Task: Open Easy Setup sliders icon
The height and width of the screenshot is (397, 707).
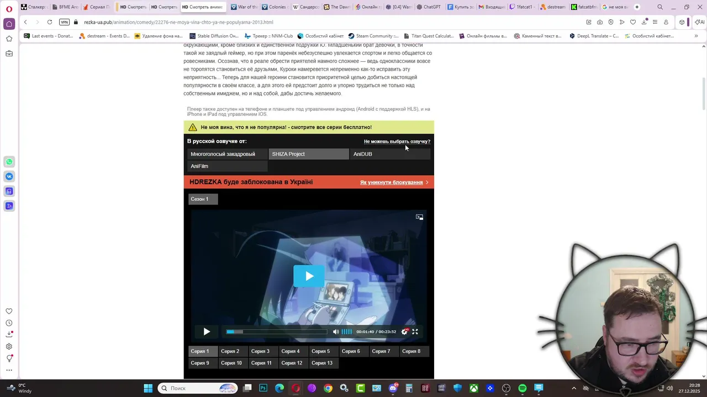Action: pos(655,22)
